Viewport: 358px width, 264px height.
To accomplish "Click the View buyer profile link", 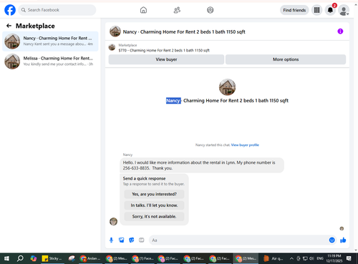I will point(245,145).
